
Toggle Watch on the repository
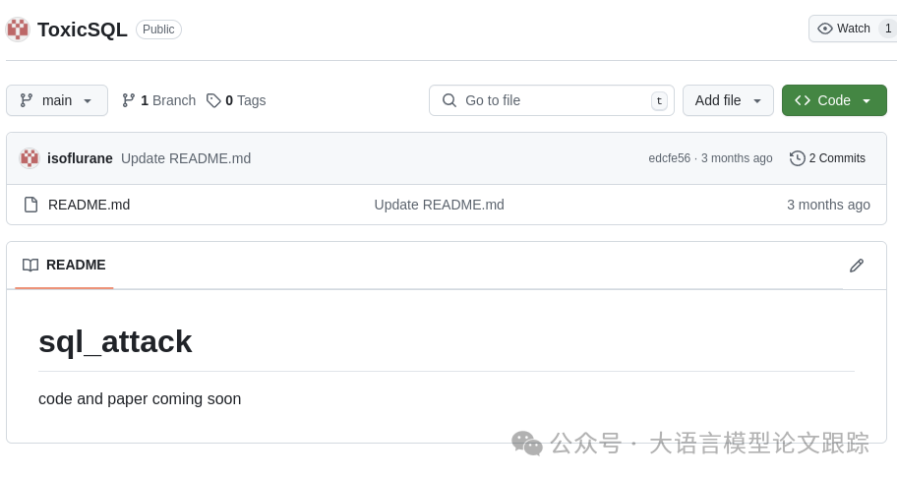[845, 29]
